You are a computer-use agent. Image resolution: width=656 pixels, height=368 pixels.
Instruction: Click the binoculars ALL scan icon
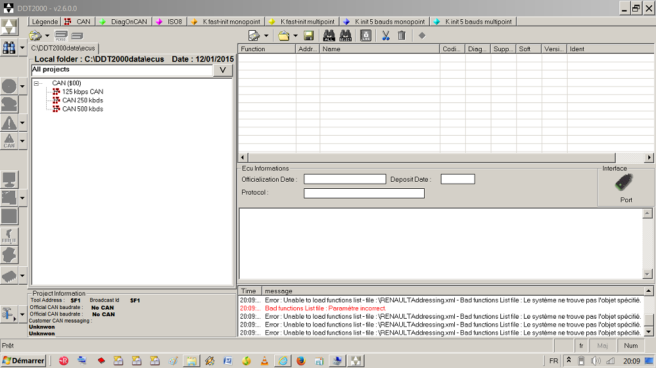pyautogui.click(x=329, y=35)
